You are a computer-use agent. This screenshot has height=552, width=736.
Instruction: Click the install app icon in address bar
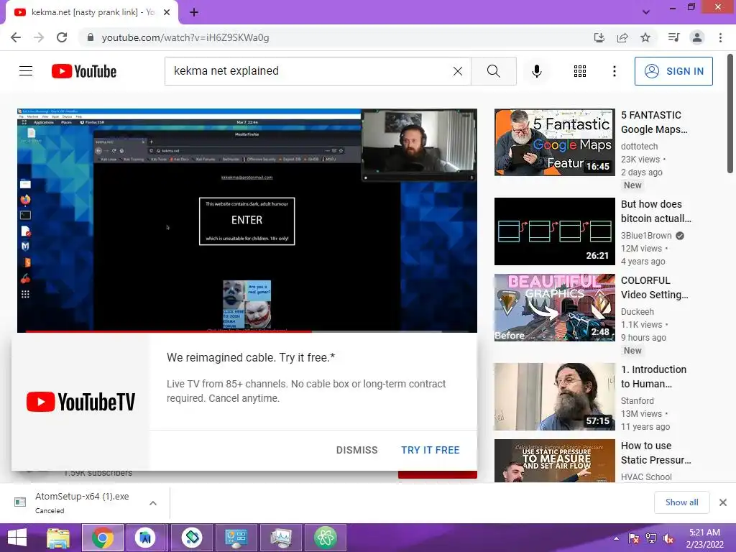click(599, 37)
